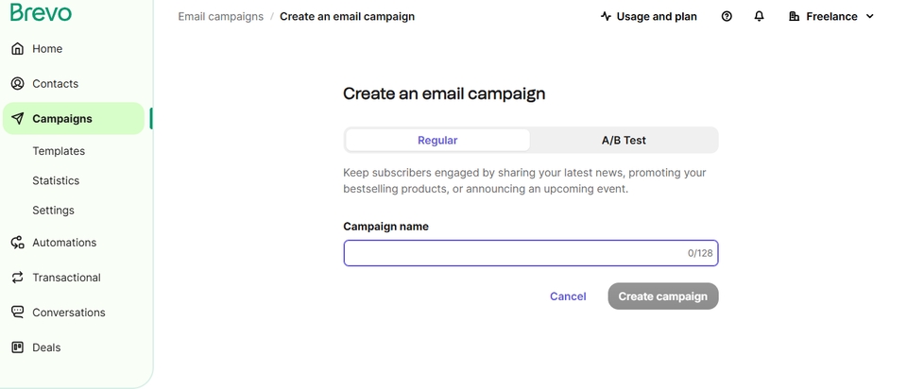The width and height of the screenshot is (907, 389).
Task: Select the Regular campaign type
Action: tap(437, 140)
